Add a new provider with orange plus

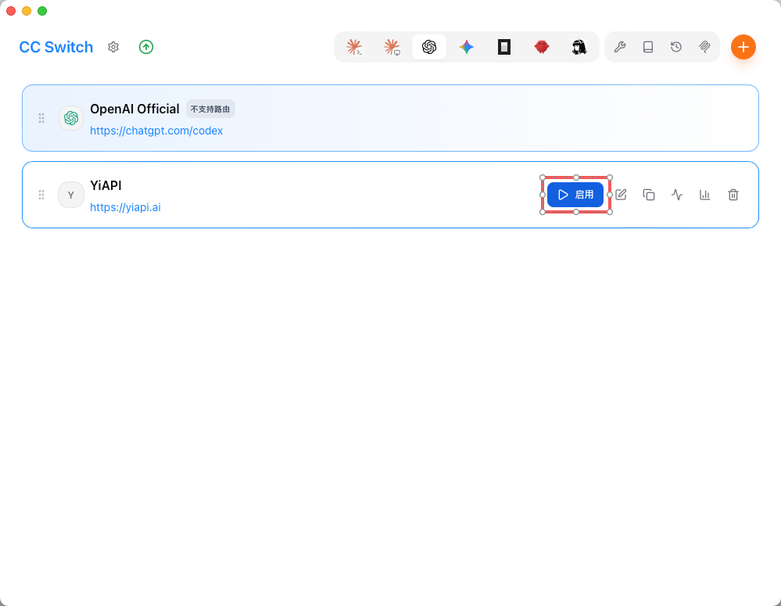coord(743,47)
